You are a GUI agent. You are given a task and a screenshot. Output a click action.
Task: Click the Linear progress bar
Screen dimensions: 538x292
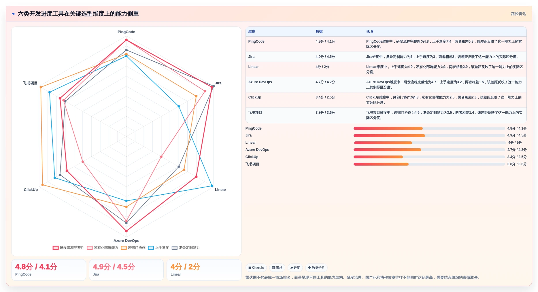[430, 143]
